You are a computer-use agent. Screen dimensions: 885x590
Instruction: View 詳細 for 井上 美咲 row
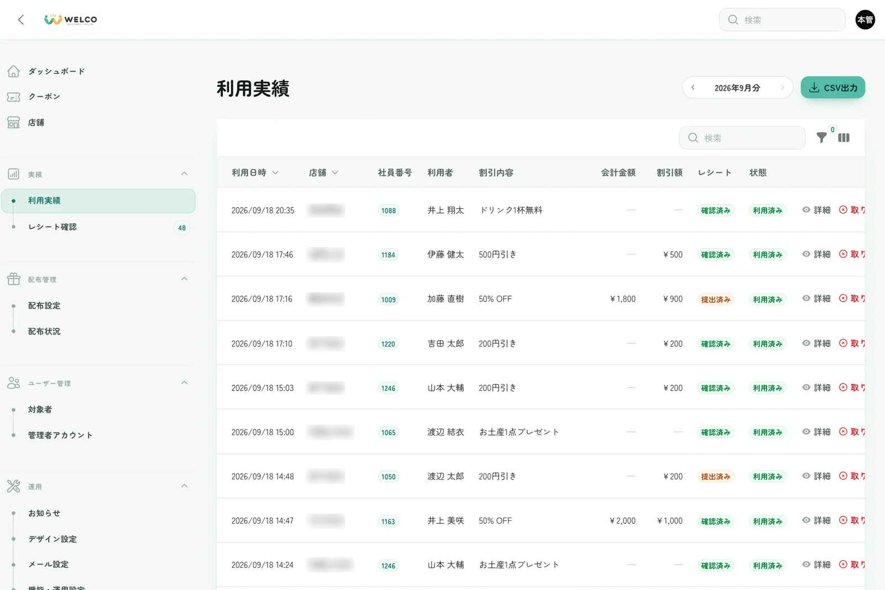coord(816,520)
